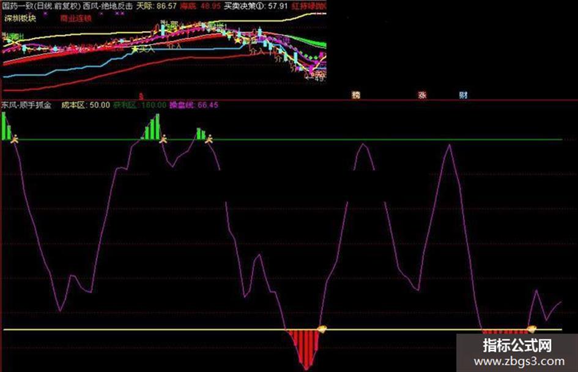Viewport: 578px width, 372px height.
Task: Click the third running-man icon on the green line
Action: pos(209,139)
